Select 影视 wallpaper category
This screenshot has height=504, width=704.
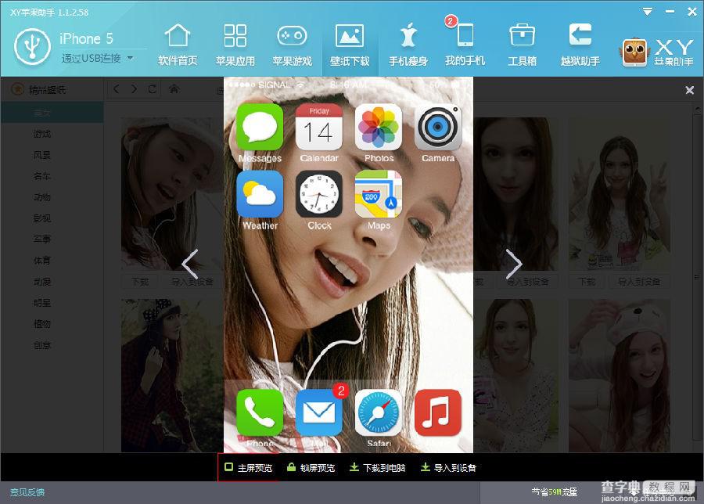click(x=42, y=218)
